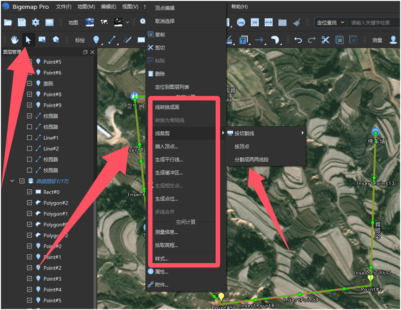The height and width of the screenshot is (310, 401).
Task: Toggle the 医院 layer checkbox
Action: tap(30, 84)
